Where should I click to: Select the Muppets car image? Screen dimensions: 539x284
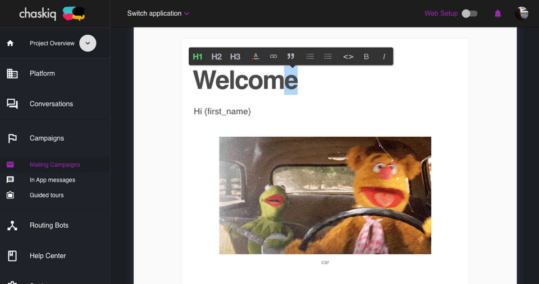pyautogui.click(x=325, y=195)
